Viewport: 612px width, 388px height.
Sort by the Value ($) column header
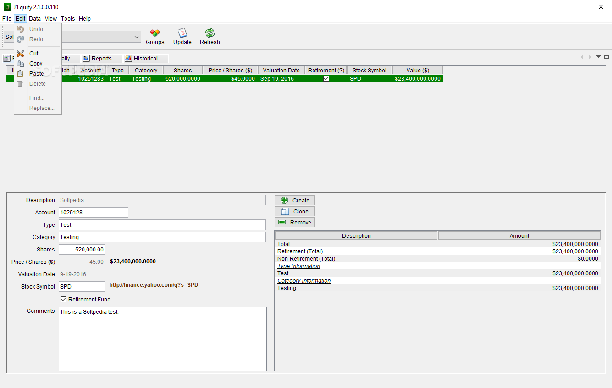click(418, 71)
